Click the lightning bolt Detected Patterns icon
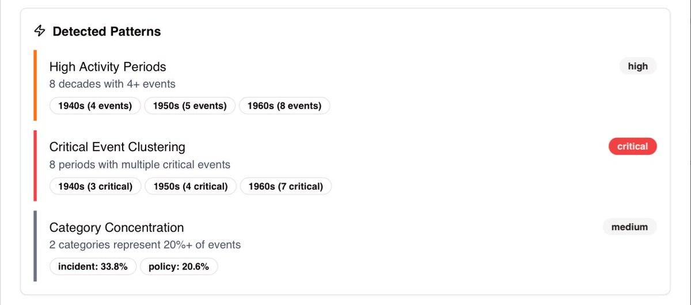691x305 pixels. 39,31
